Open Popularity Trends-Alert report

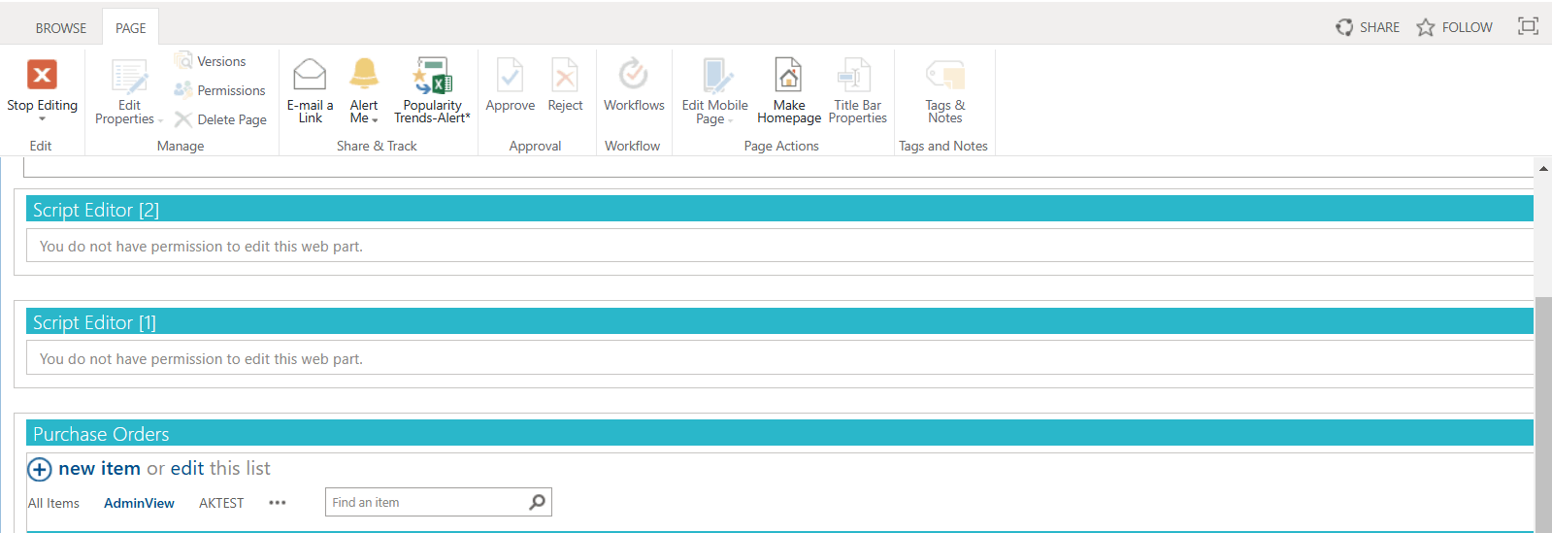click(x=432, y=91)
